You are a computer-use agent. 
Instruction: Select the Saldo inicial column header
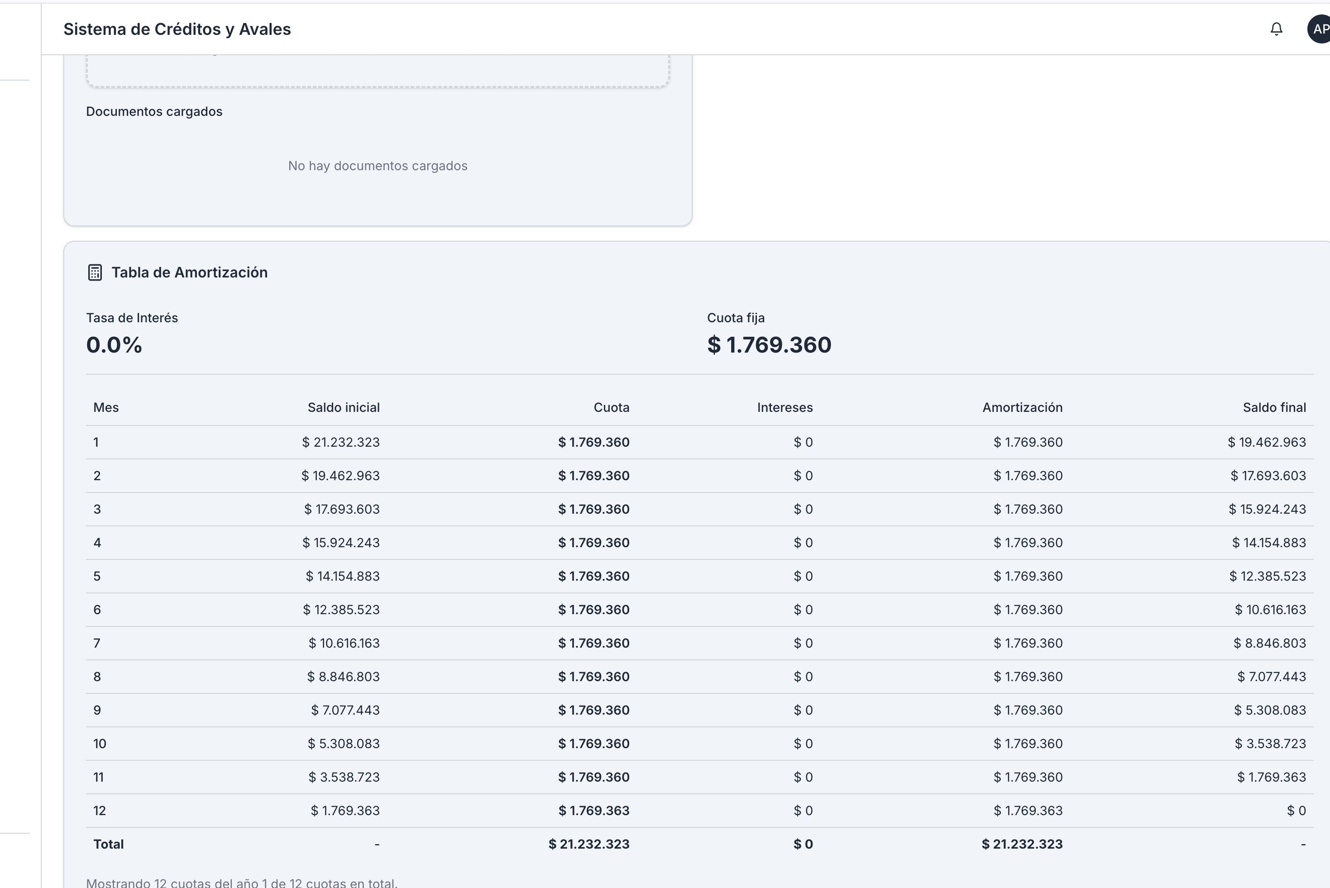tap(343, 407)
